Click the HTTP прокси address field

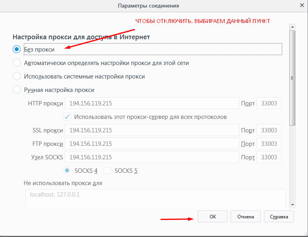pos(152,103)
